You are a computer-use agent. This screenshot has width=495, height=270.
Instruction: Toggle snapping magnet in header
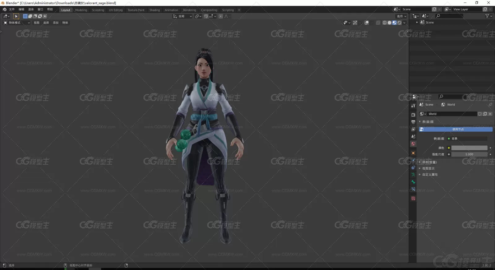[206, 16]
